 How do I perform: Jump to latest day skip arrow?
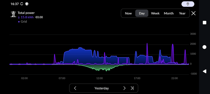click(x=132, y=88)
